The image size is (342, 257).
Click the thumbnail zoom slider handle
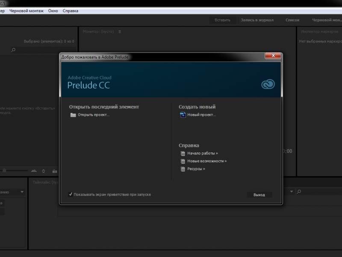[x=4, y=170]
